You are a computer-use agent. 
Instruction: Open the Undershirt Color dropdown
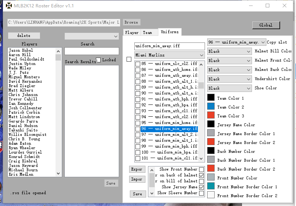pyautogui.click(x=229, y=79)
